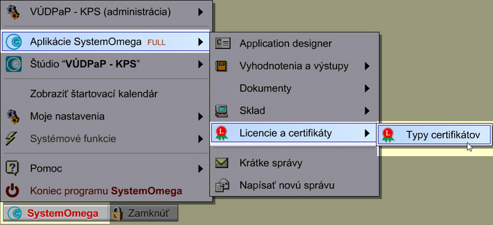493x225 pixels.
Task: Expand the Systémové funkcie submenu arrow
Action: point(200,138)
